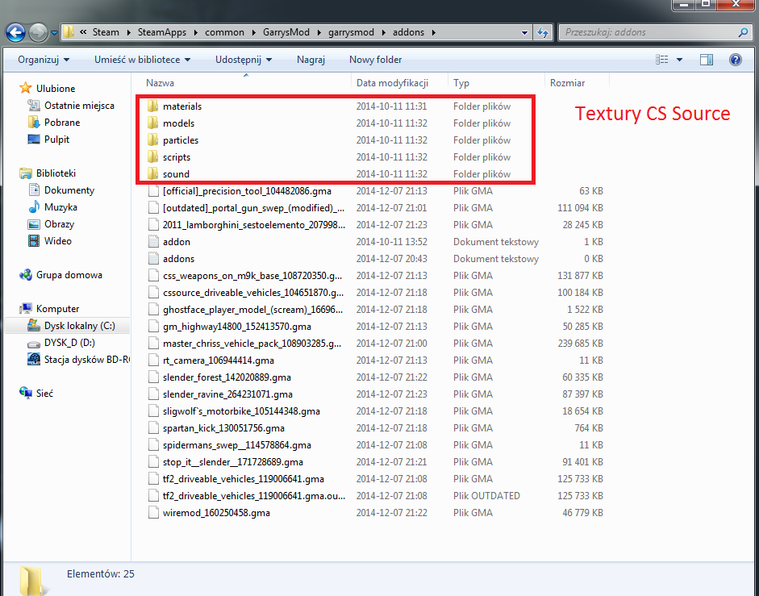Select sligwolf's_motorbike_105144348.gma file name
The width and height of the screenshot is (759, 596).
pyautogui.click(x=241, y=411)
